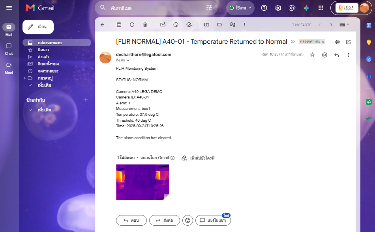Open Google Tasks side panel
The height and width of the screenshot is (232, 375).
(369, 59)
